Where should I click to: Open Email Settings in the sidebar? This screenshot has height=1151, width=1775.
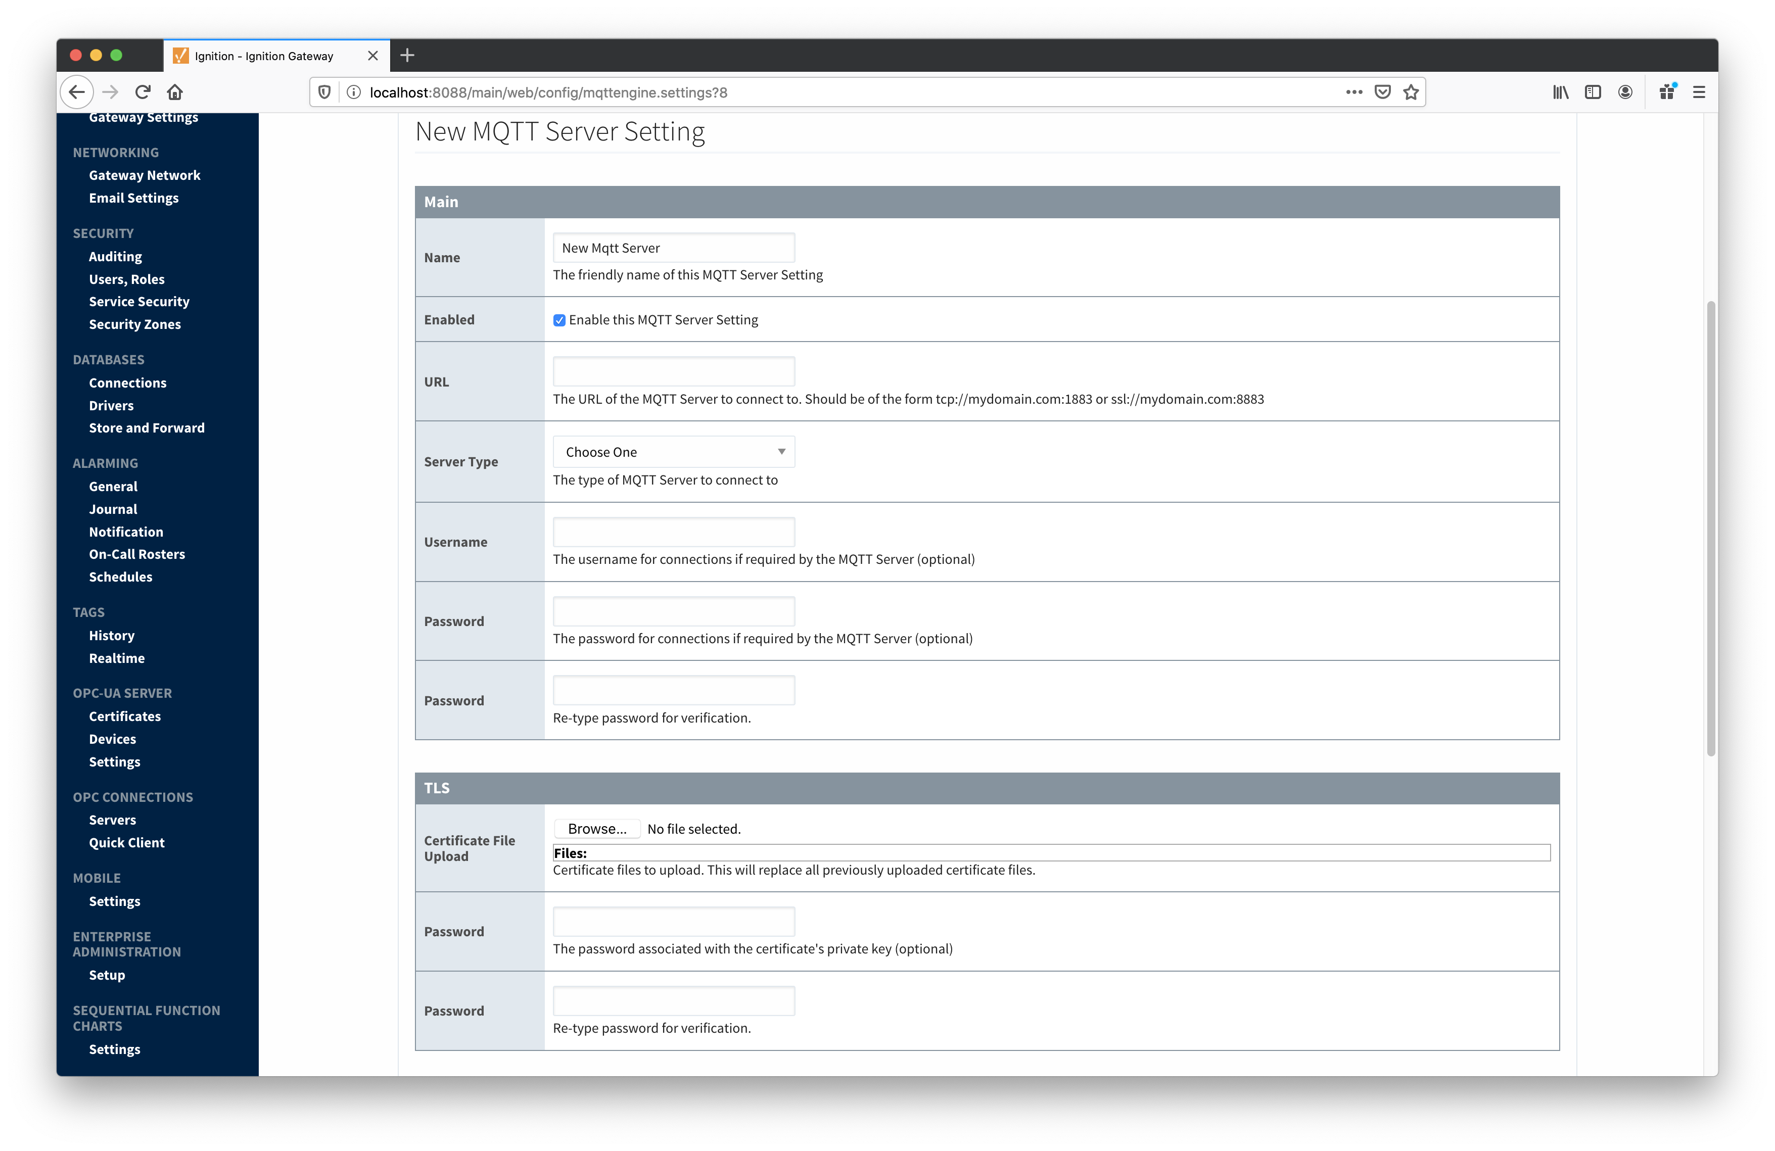133,198
